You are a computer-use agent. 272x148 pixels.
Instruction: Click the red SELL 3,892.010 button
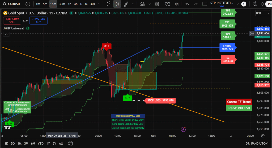[12, 20]
